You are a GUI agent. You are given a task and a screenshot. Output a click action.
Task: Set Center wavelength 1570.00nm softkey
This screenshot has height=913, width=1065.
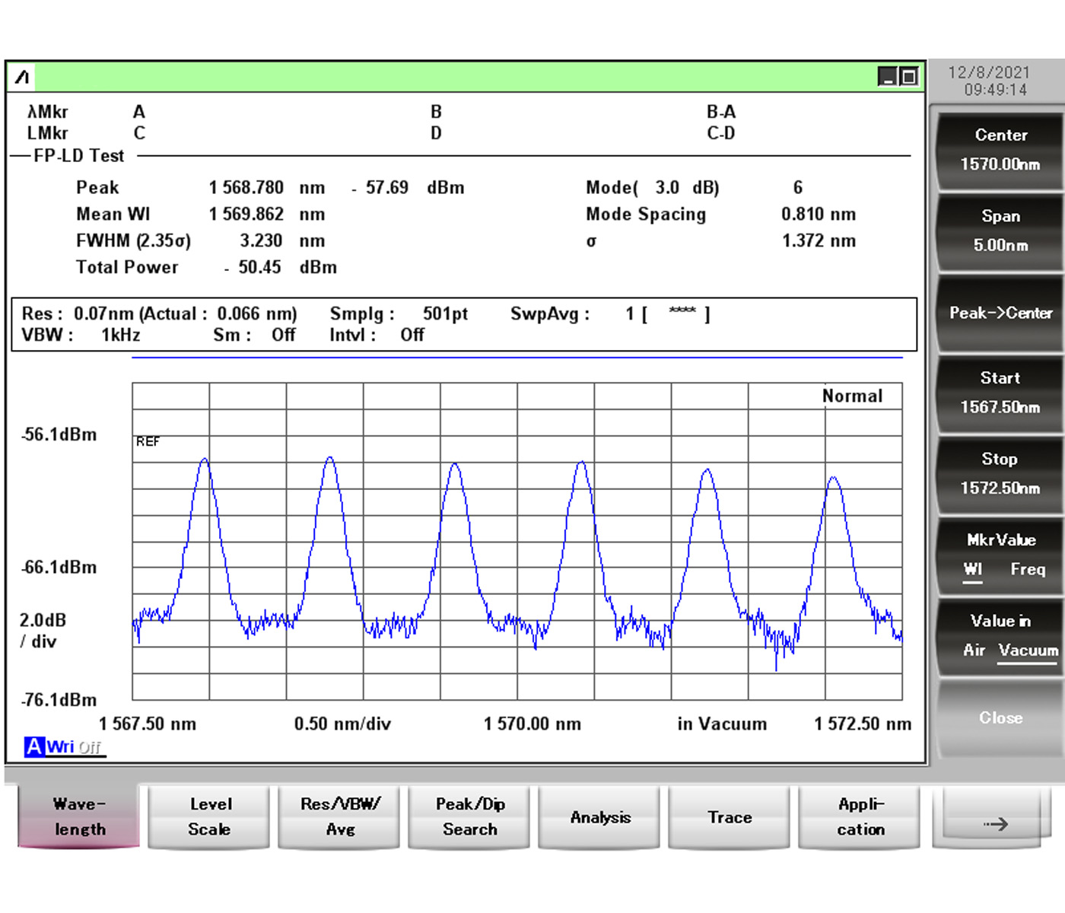click(1000, 150)
